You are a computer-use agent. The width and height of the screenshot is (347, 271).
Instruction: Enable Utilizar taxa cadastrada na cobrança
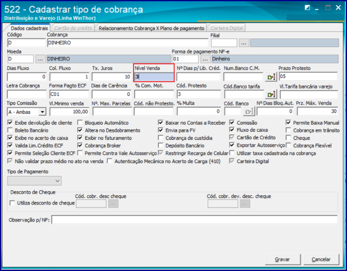232,153
